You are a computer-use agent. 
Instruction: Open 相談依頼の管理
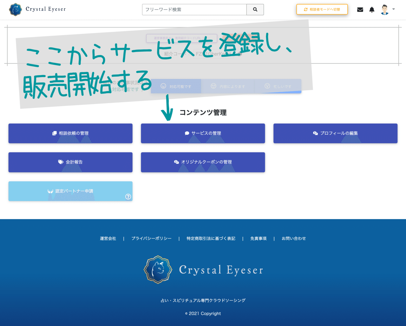(70, 133)
